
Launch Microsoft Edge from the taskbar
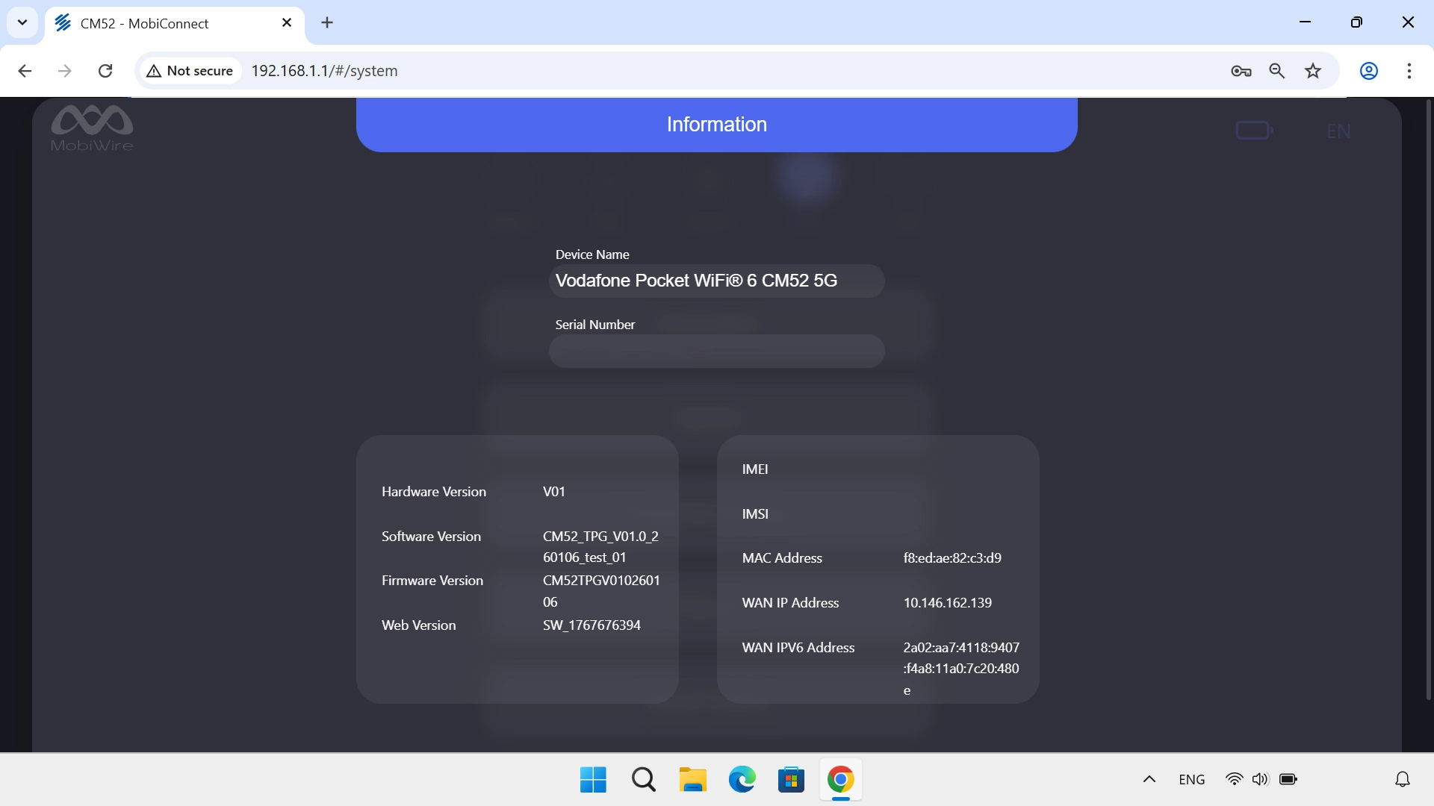tap(741, 778)
